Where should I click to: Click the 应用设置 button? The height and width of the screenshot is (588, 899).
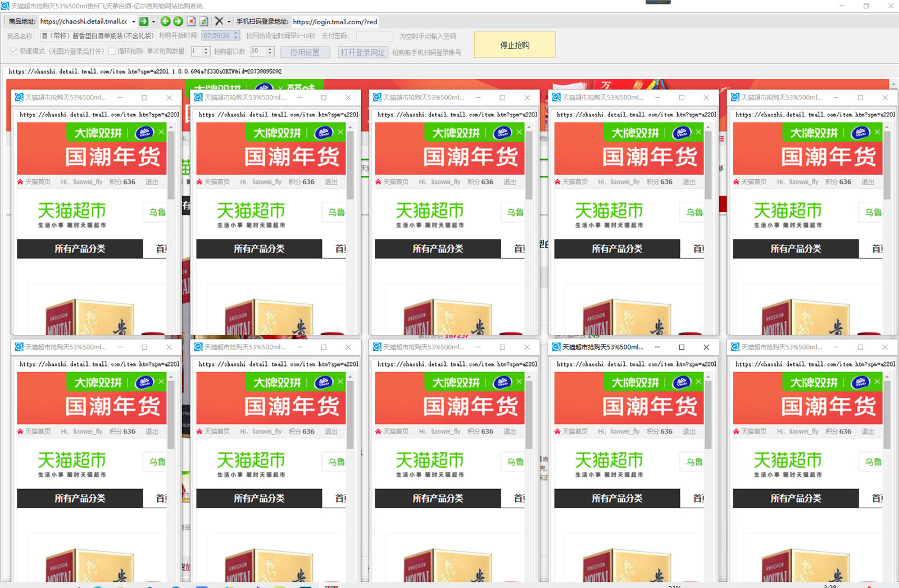click(305, 52)
